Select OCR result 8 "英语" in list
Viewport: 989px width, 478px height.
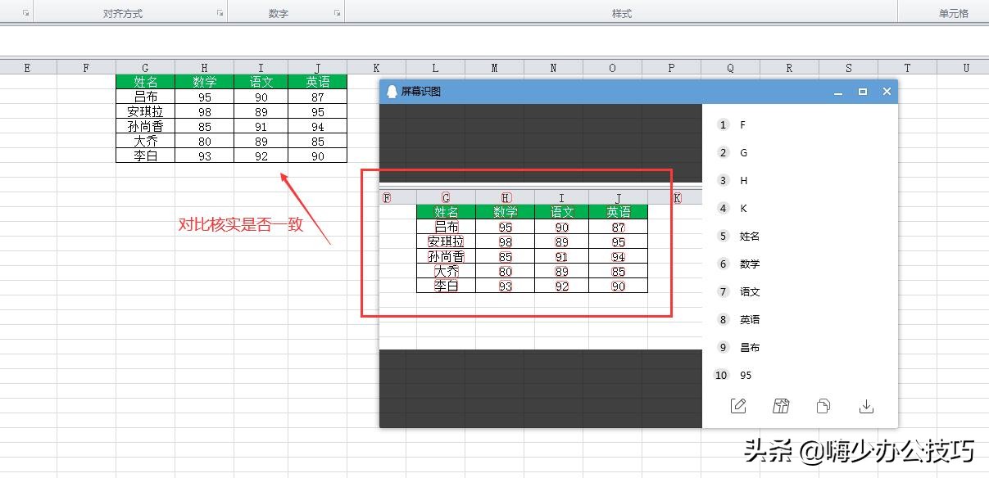point(800,319)
